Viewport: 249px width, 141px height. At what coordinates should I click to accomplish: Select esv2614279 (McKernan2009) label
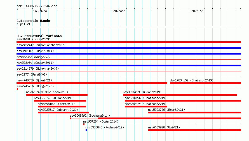pos(38,69)
